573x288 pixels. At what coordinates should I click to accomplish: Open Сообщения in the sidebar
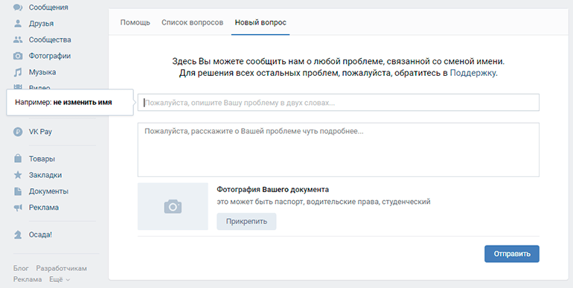coord(48,7)
